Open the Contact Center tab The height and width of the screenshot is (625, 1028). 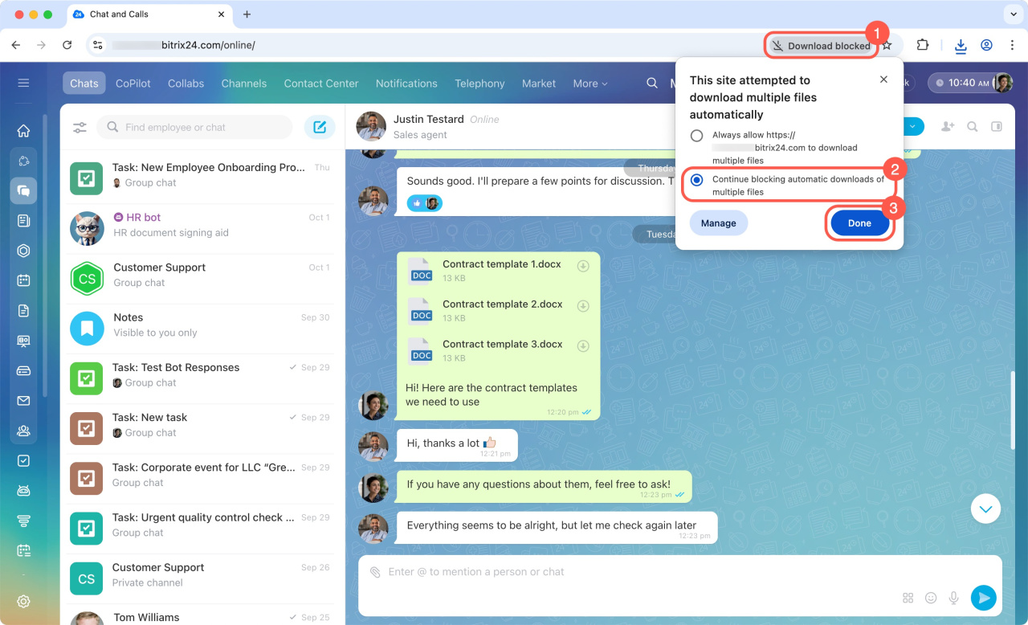click(x=320, y=84)
